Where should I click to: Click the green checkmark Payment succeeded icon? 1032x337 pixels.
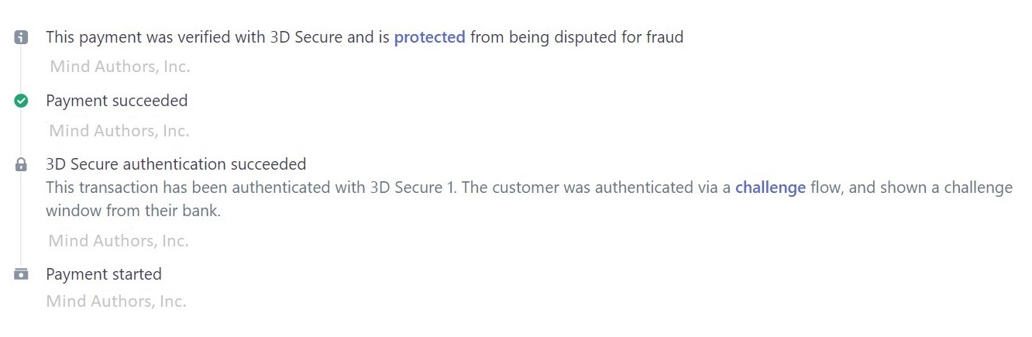point(21,101)
